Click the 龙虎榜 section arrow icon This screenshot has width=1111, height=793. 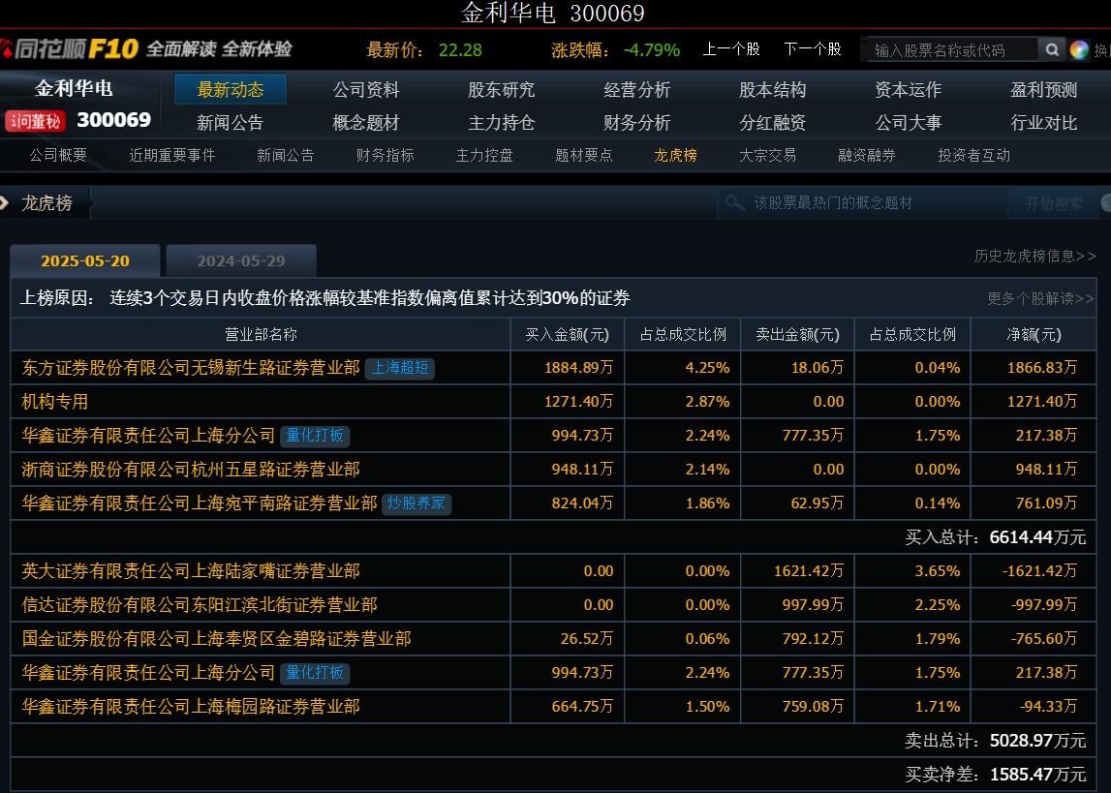click(4, 203)
